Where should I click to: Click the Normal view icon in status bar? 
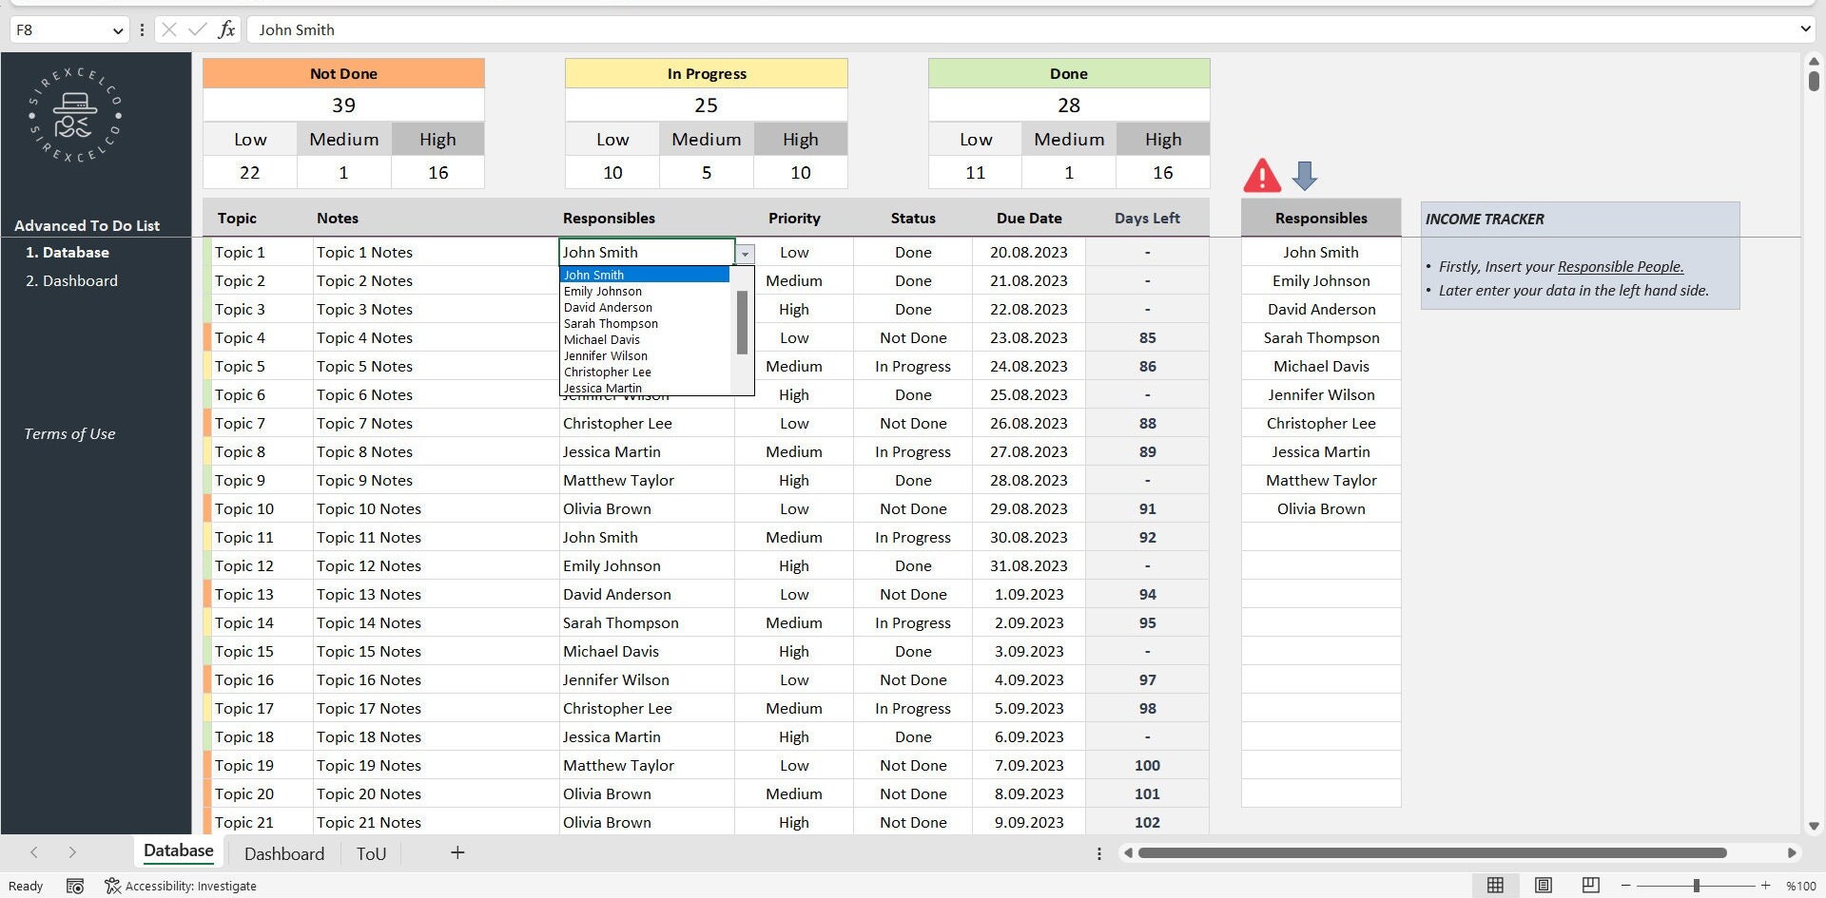(1496, 885)
